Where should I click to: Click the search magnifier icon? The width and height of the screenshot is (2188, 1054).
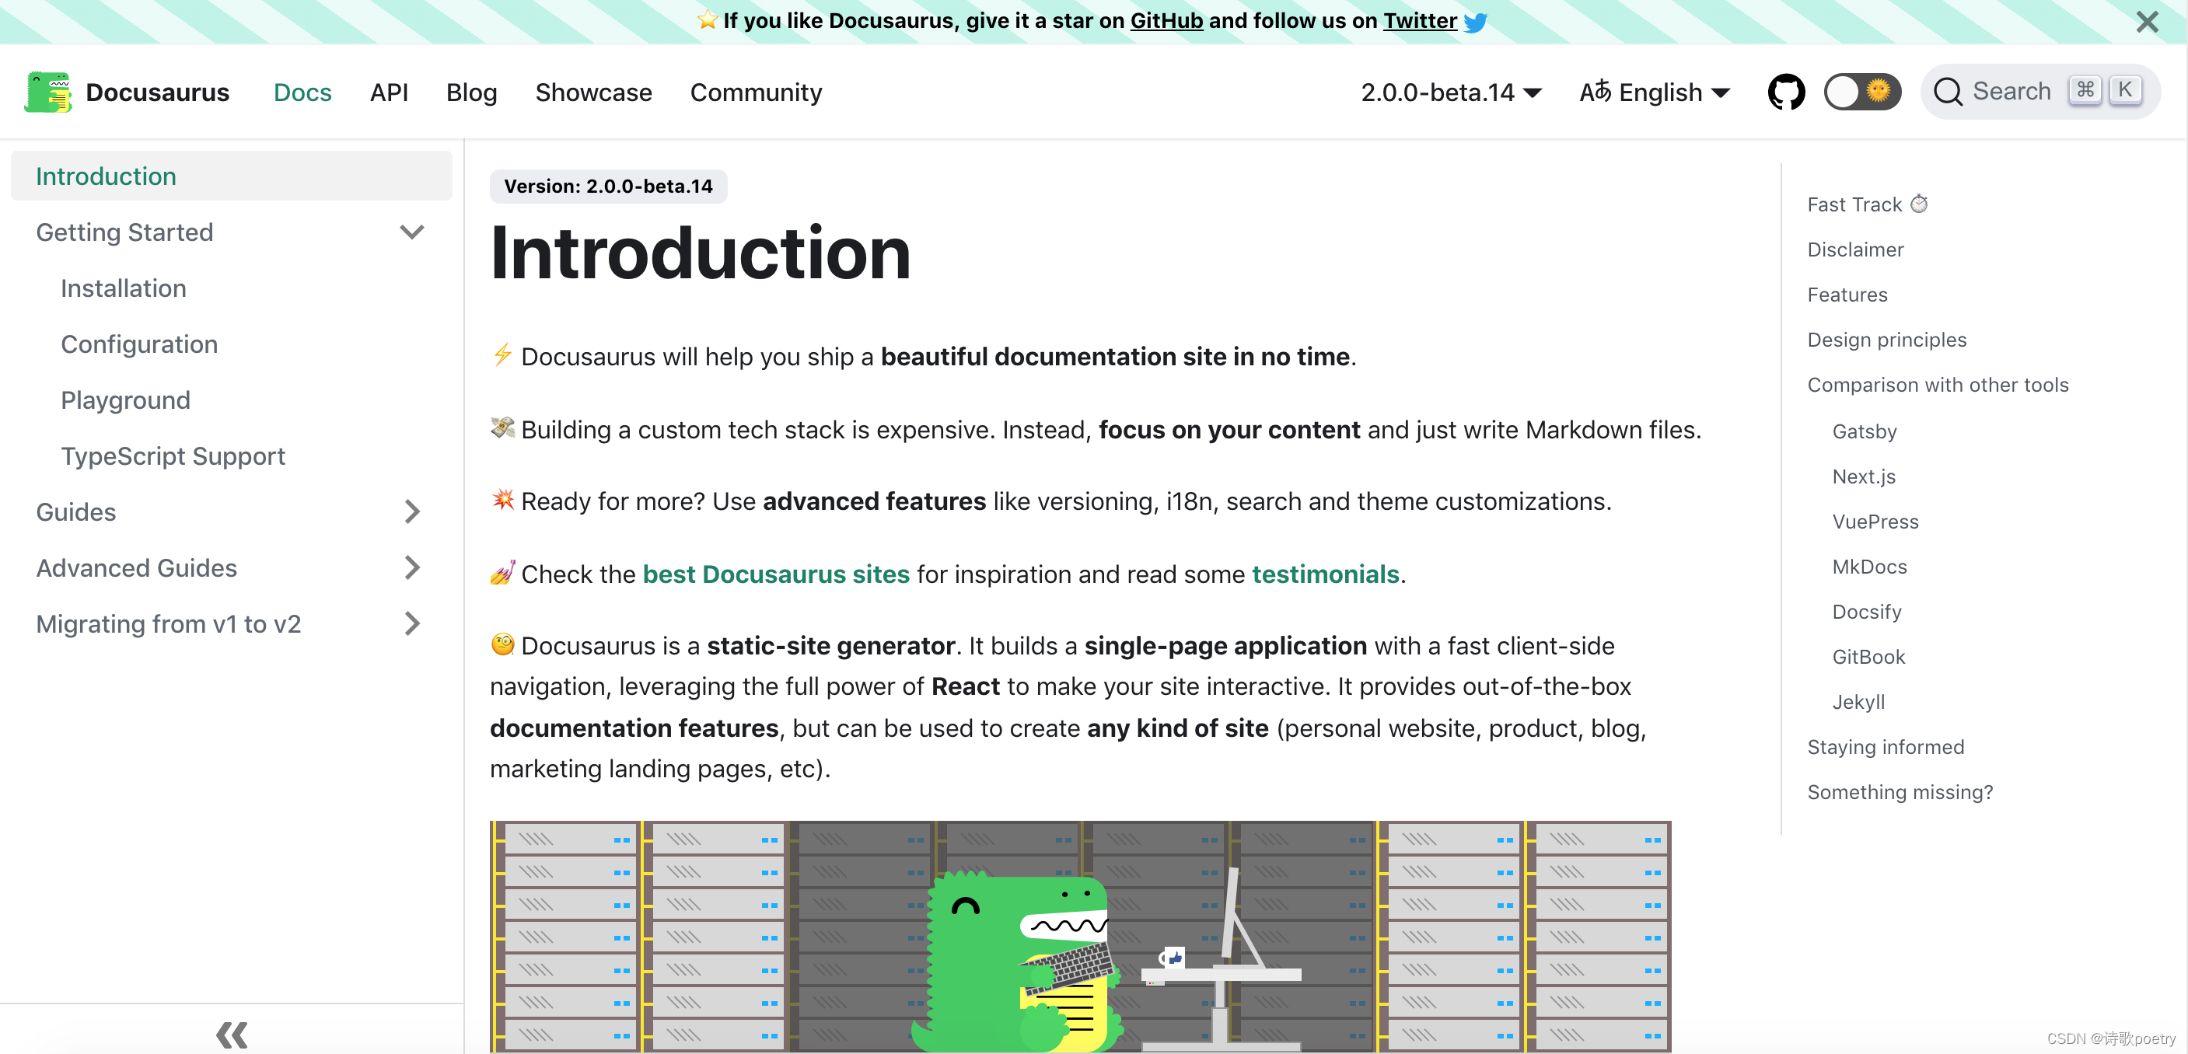[x=1947, y=92]
